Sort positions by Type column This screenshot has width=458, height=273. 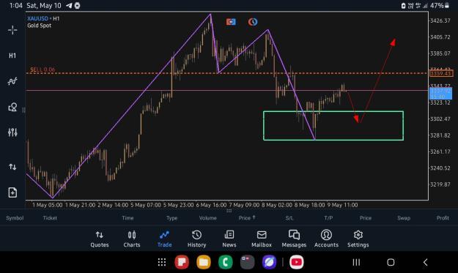(x=171, y=218)
